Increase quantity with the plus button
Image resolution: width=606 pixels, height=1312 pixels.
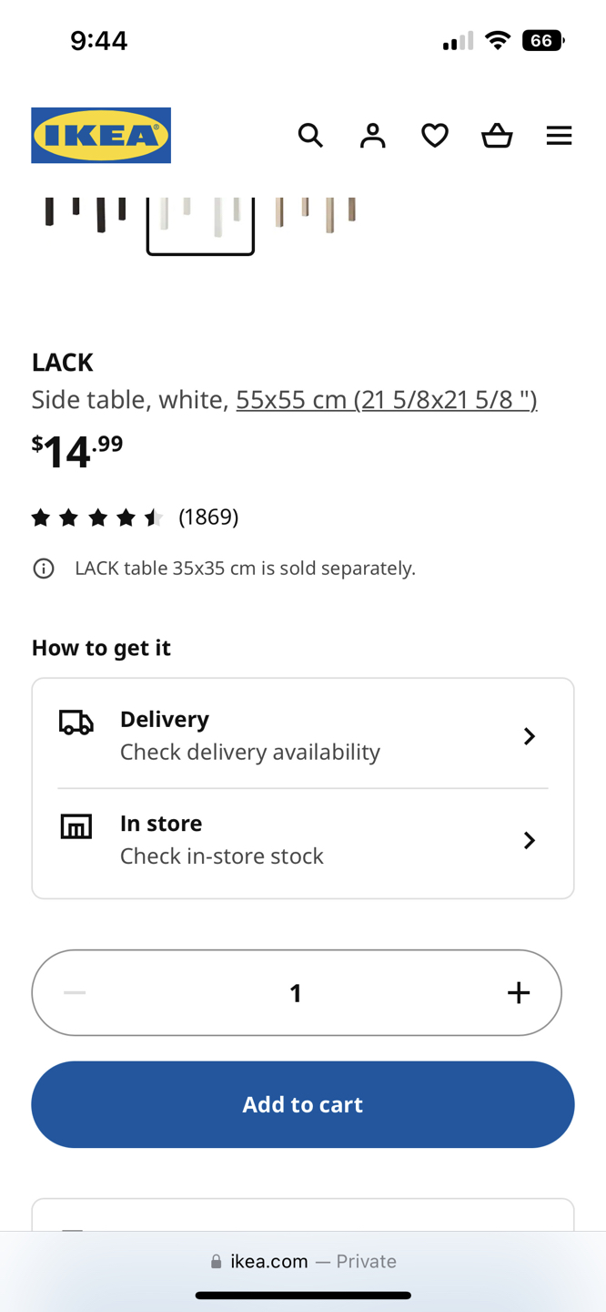(519, 992)
